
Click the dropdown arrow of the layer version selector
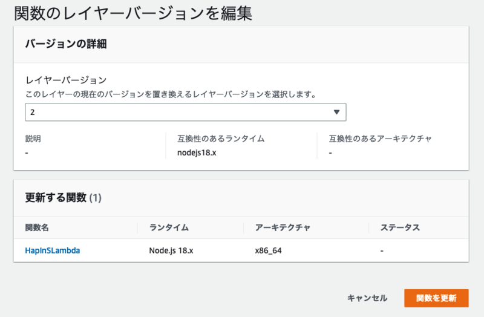336,112
